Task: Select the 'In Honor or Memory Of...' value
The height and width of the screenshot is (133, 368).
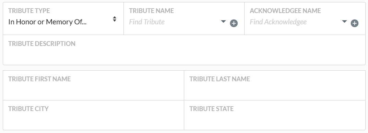Action: point(47,22)
